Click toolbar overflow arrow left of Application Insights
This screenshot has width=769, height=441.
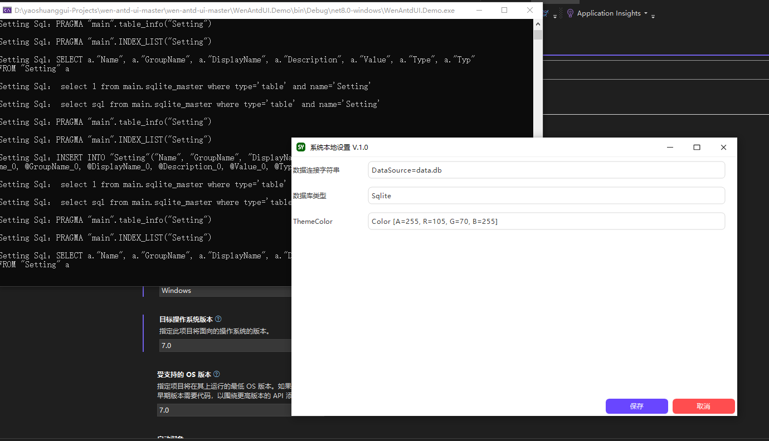(555, 17)
